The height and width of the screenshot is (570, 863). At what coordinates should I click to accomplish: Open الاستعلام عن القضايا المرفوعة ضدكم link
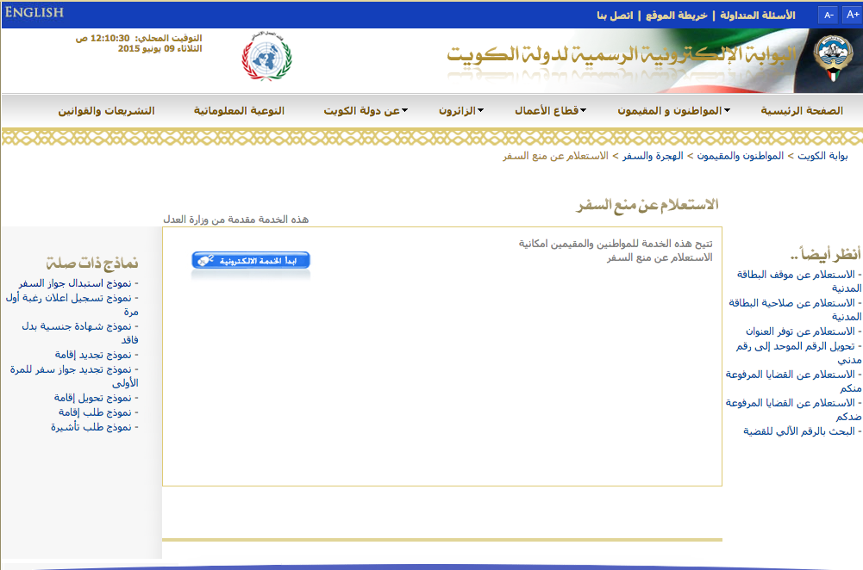pos(794,410)
